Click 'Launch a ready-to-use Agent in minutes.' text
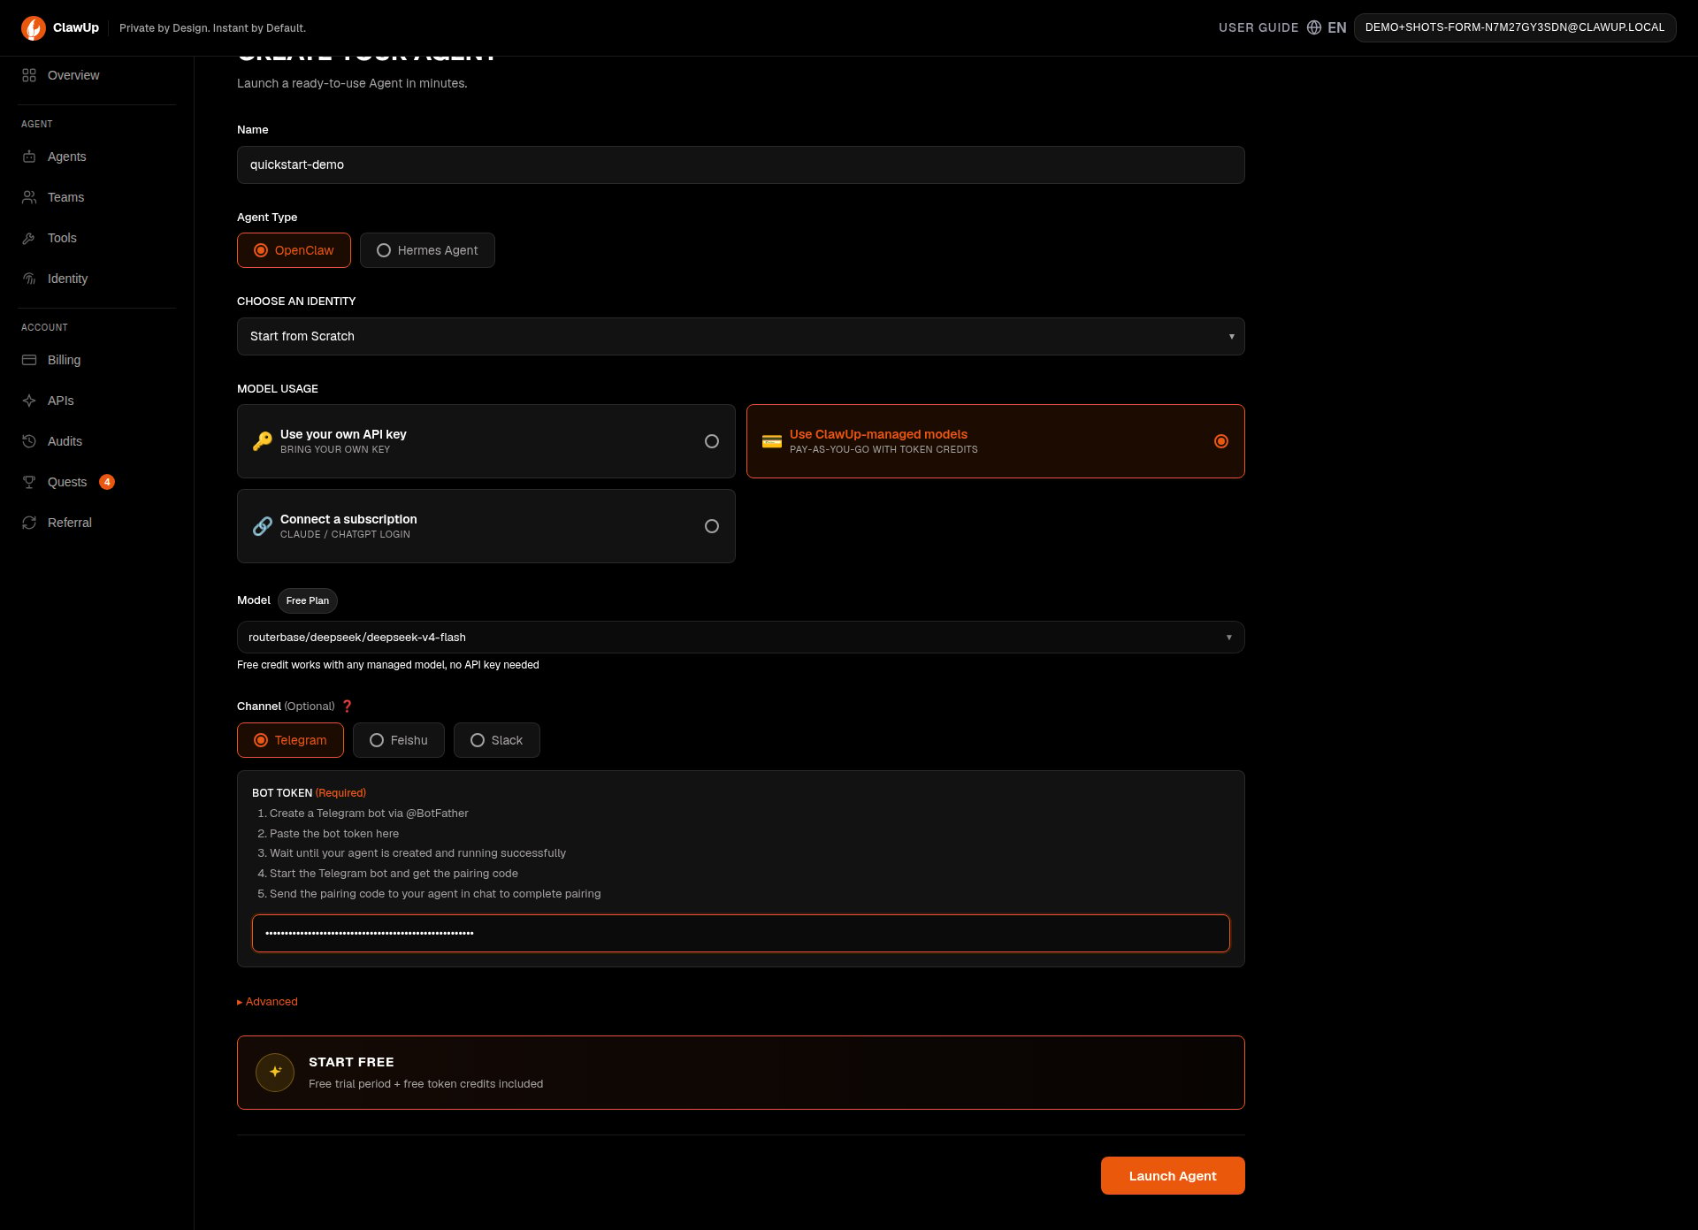The width and height of the screenshot is (1698, 1230). pyautogui.click(x=352, y=83)
